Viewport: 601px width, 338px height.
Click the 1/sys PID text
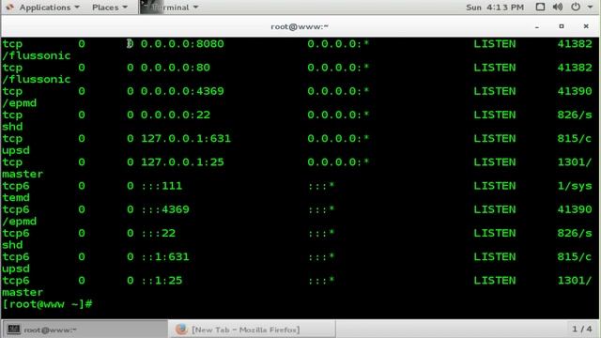(x=575, y=186)
